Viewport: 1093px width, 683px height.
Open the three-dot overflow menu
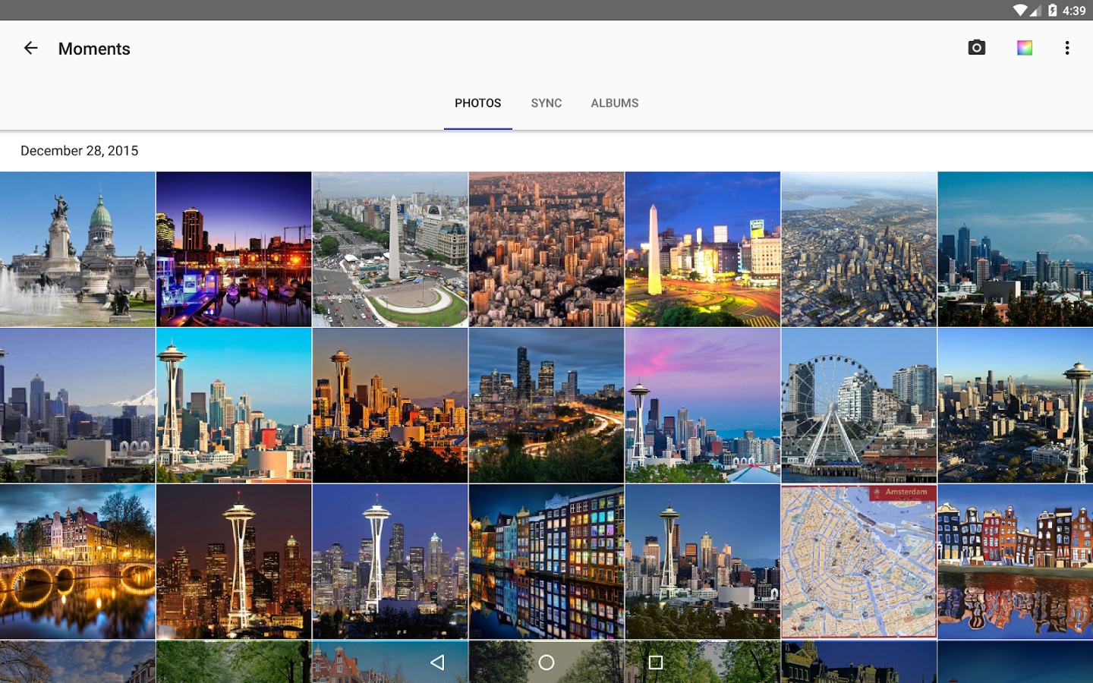pyautogui.click(x=1066, y=49)
